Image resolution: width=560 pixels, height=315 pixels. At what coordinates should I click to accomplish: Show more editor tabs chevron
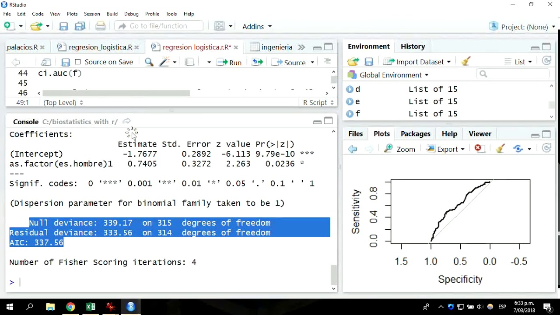pos(301,47)
